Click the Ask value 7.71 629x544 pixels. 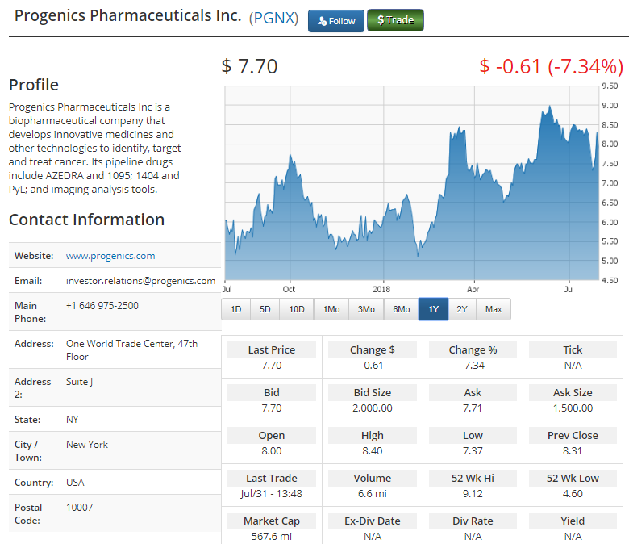[x=473, y=408]
